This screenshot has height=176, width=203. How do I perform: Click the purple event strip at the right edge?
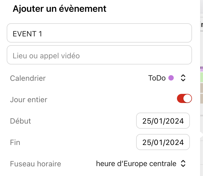[x=201, y=69]
